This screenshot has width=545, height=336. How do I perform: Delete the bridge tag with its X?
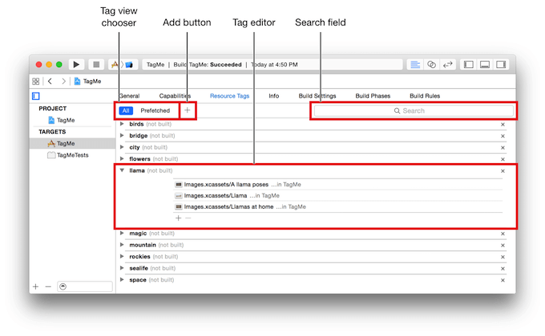coord(503,136)
